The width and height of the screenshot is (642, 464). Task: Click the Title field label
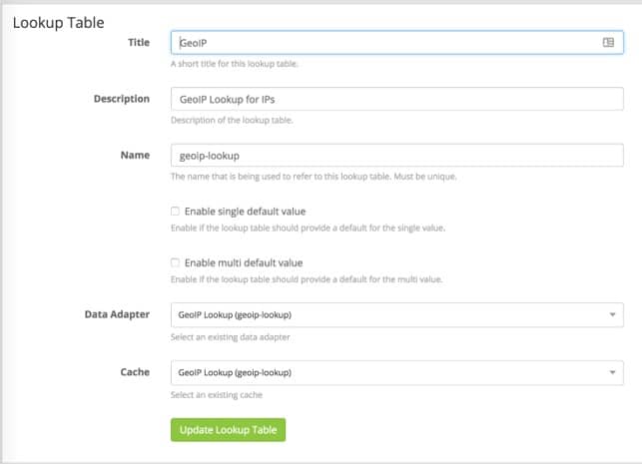[x=138, y=42]
